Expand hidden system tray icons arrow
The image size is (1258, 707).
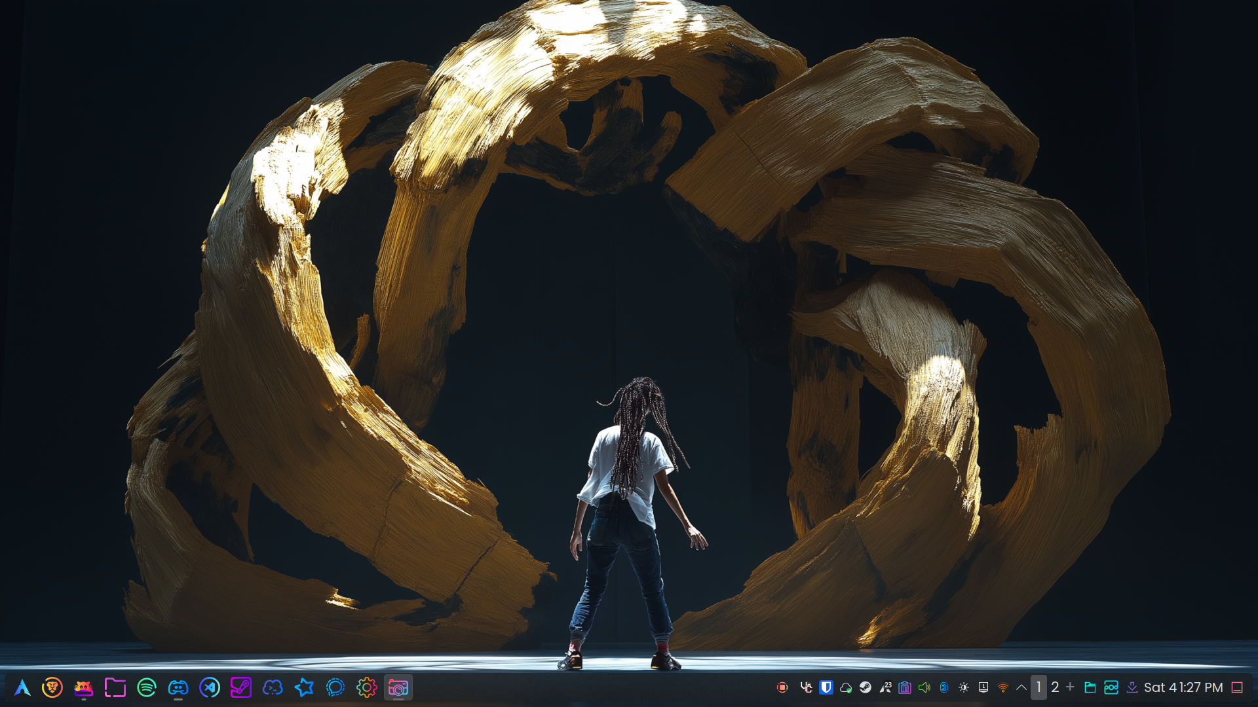point(1021,687)
